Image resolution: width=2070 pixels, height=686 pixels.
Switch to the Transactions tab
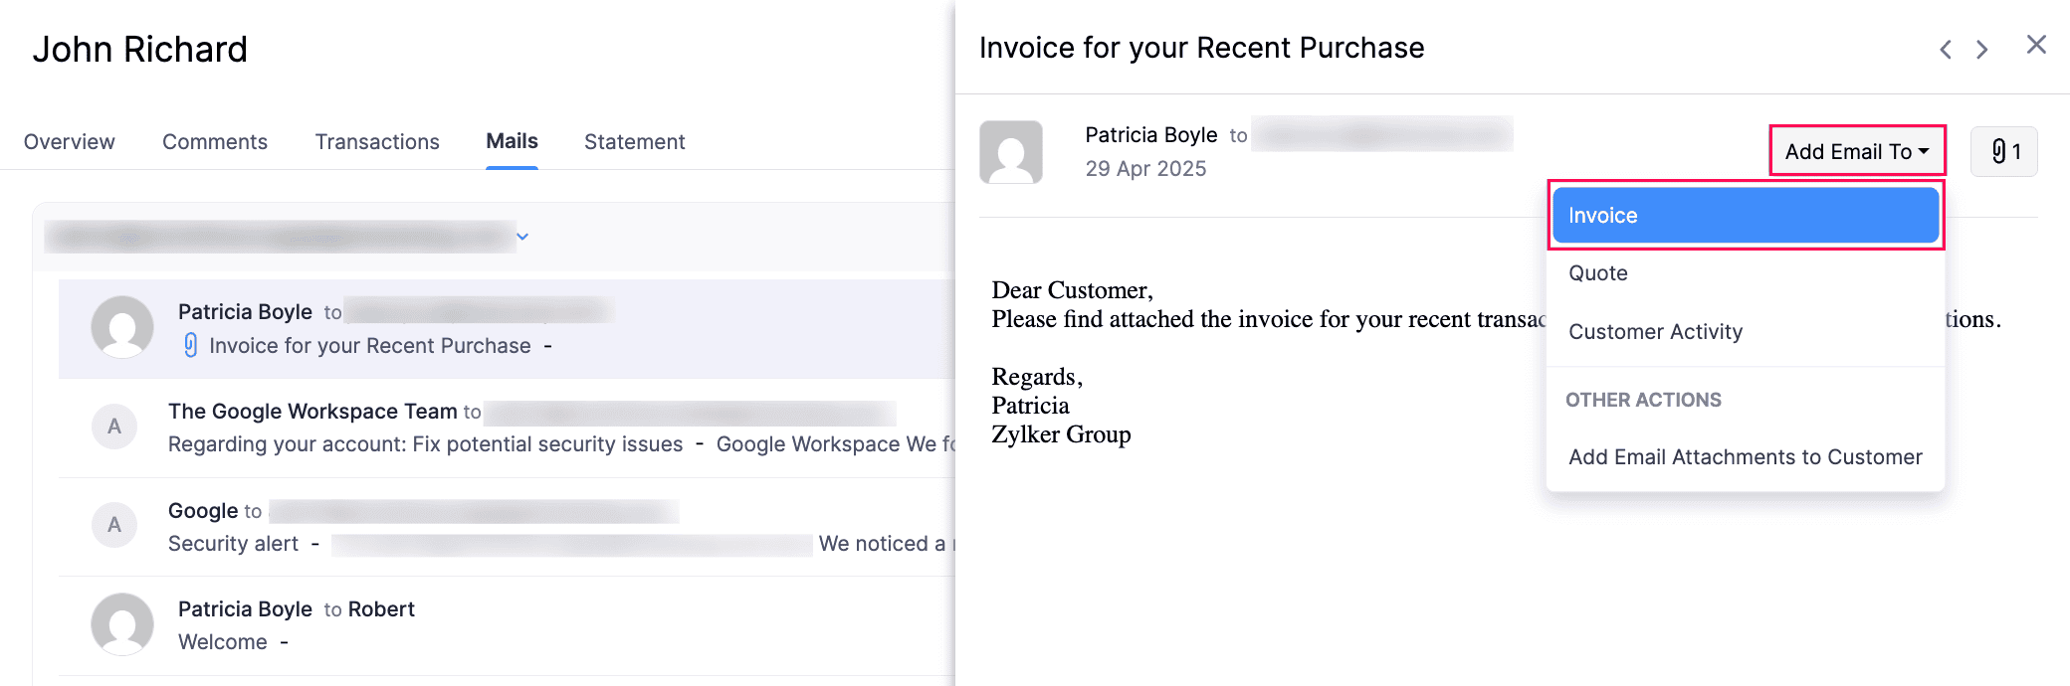tap(377, 141)
